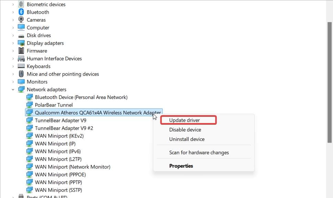Viewport: 333px width, 198px height.
Task: Click the Mice and other pointing devices icon
Action: pyautogui.click(x=21, y=74)
